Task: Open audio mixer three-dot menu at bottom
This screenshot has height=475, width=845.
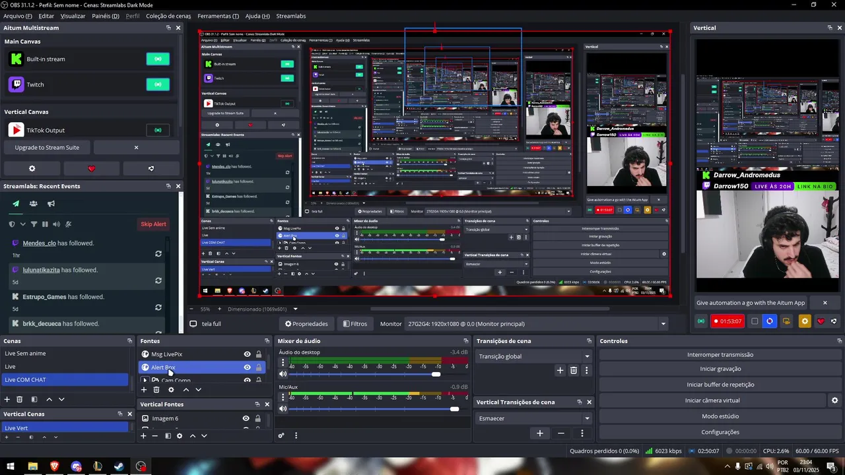Action: coord(296,435)
